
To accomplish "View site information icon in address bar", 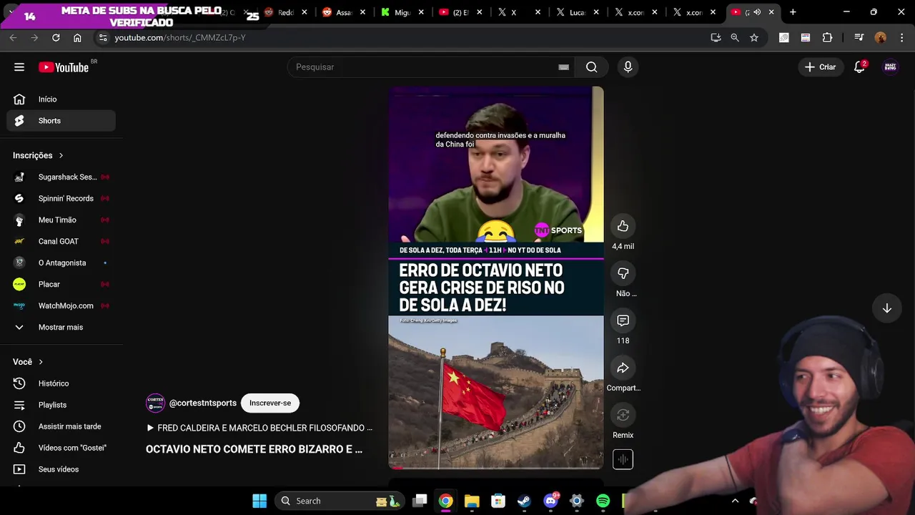I will point(103,37).
